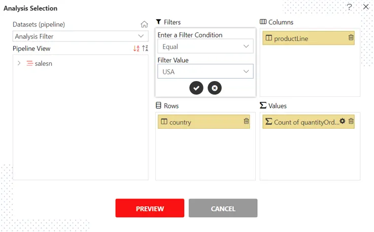The width and height of the screenshot is (374, 232).
Task: Delete productLine from Columns
Action: [x=351, y=37]
